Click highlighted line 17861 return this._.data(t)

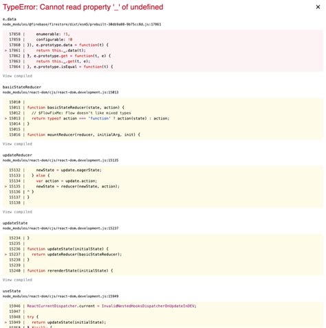tap(61, 50)
